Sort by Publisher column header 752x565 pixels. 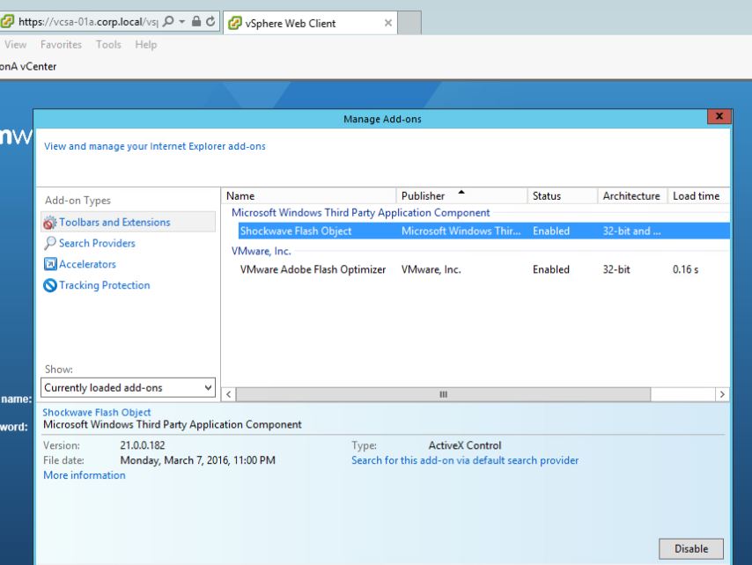click(461, 196)
